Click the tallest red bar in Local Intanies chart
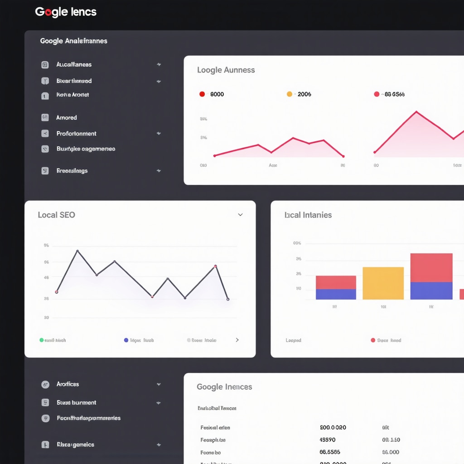Image resolution: width=464 pixels, height=464 pixels. (x=431, y=267)
